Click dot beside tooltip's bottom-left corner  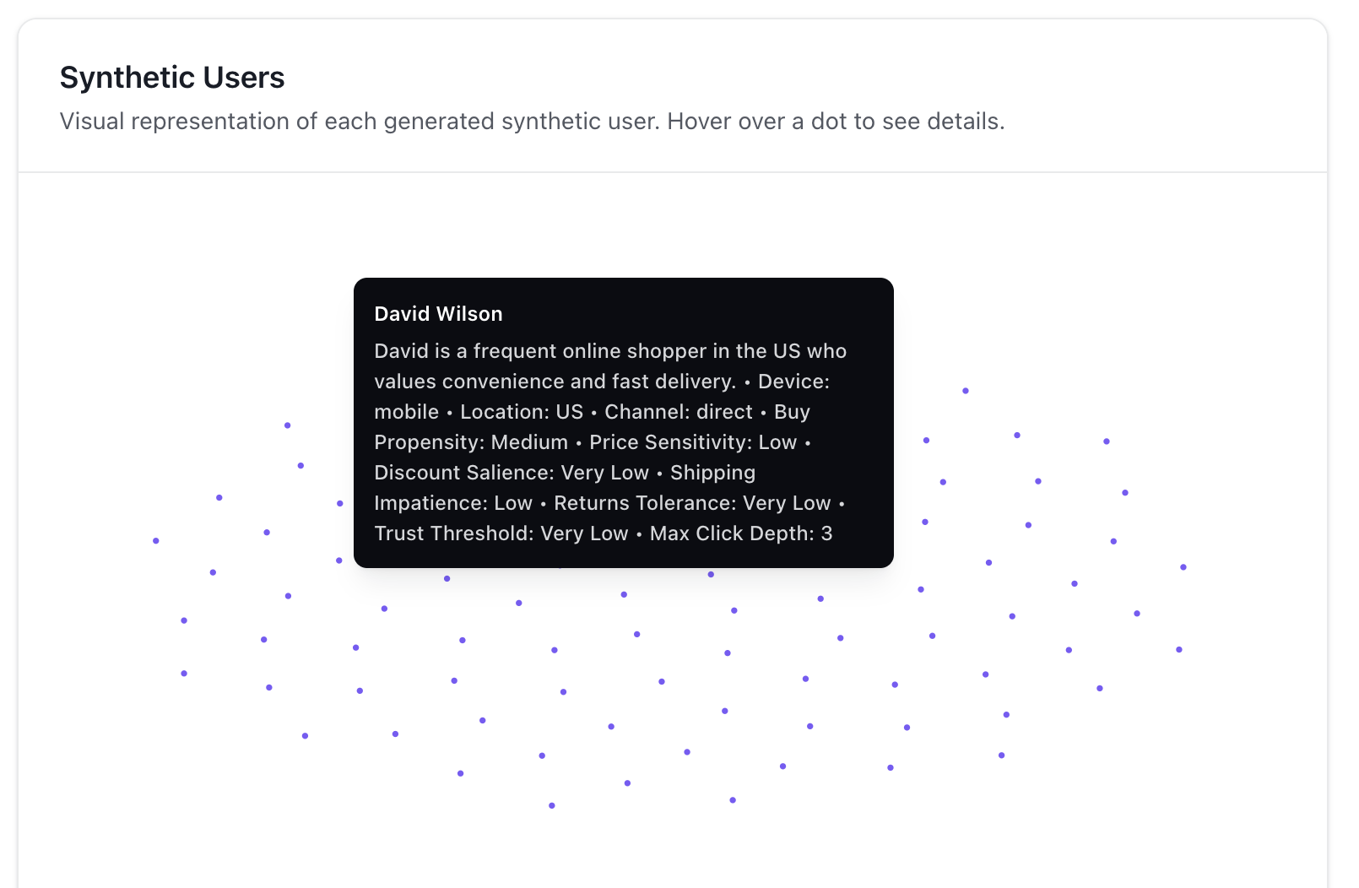pyautogui.click(x=339, y=560)
